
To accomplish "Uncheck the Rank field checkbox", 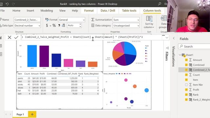I will tap(186, 95).
